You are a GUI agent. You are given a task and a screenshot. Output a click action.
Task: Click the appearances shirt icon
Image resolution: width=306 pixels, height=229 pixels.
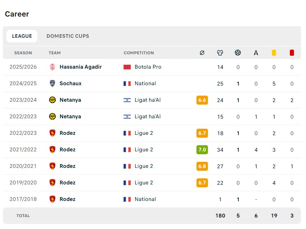tap(220, 53)
